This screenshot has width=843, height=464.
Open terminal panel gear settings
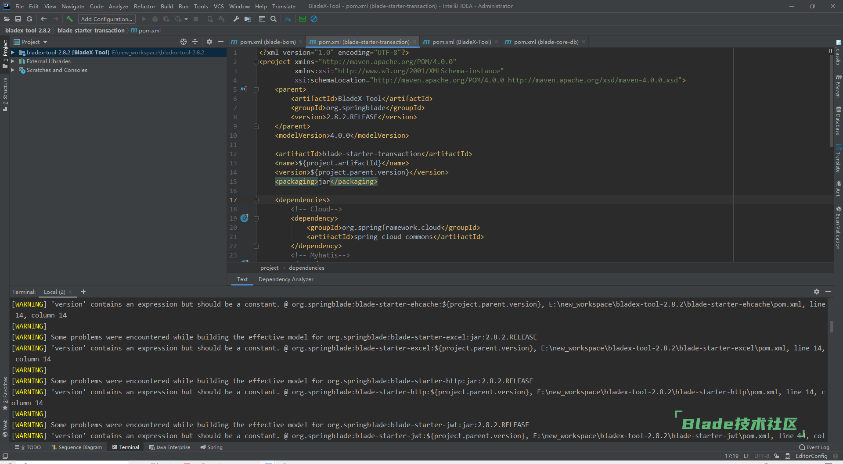817,292
